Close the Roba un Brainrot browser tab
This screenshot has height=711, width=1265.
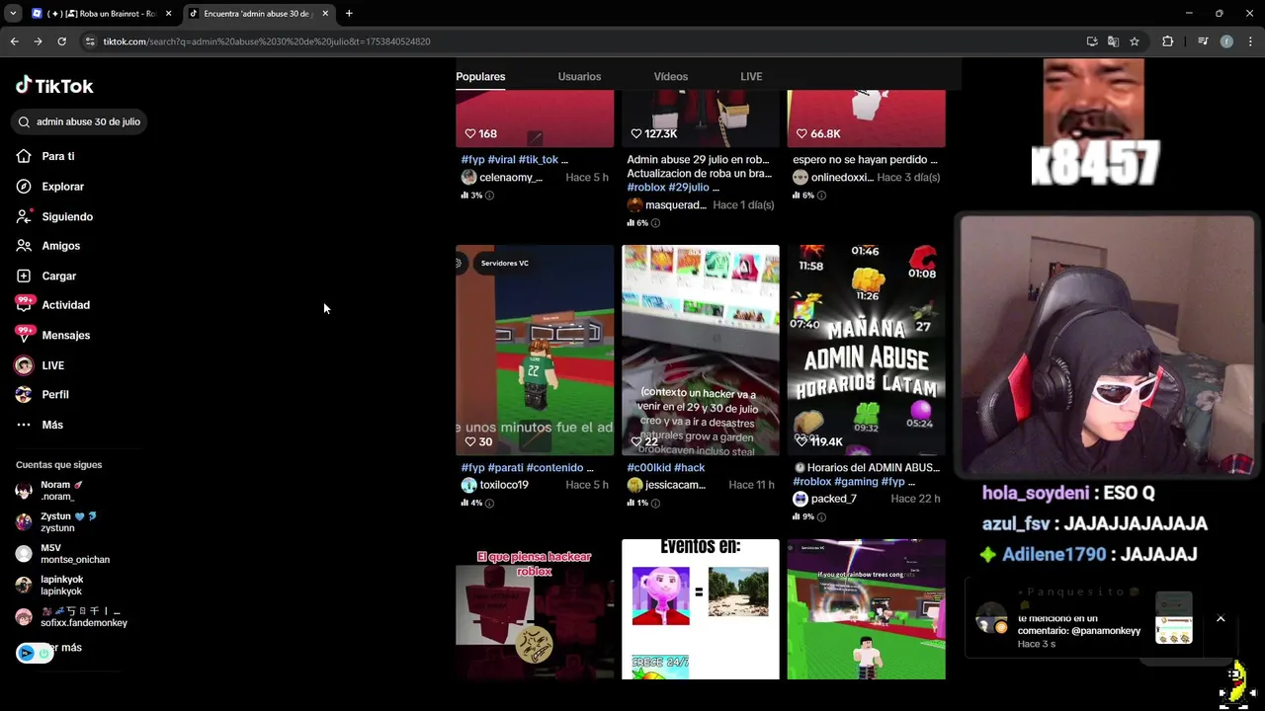(169, 13)
